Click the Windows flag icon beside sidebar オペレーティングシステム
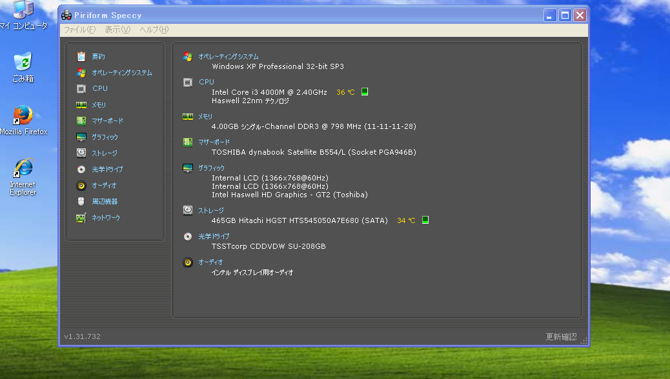Screen dimensions: 670x379 [x=81, y=73]
